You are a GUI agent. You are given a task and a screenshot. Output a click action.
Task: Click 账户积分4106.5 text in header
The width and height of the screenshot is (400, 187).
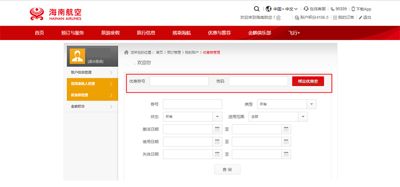point(314,18)
